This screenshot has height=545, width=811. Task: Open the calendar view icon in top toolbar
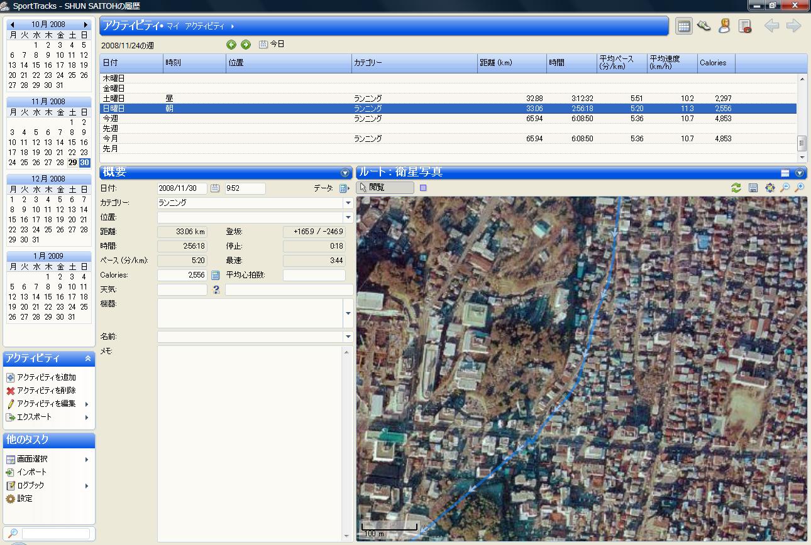click(x=684, y=26)
